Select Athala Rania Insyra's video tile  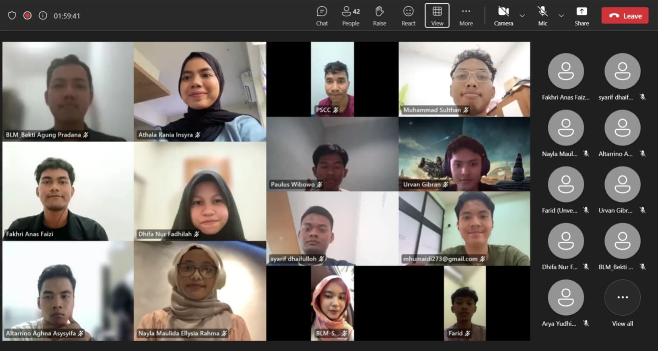tap(200, 91)
